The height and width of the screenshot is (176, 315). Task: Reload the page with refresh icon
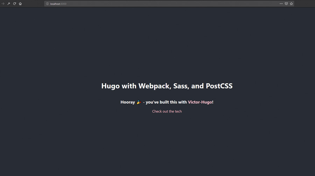14,3
